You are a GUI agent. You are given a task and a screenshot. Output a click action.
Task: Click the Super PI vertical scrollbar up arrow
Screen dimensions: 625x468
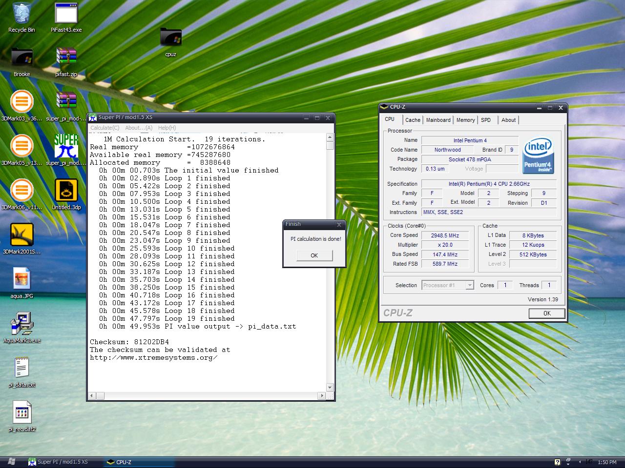[x=330, y=137]
